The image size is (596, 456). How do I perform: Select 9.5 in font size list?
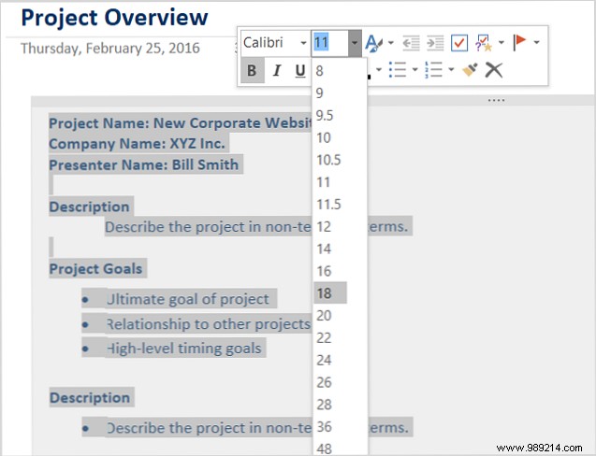(x=325, y=116)
